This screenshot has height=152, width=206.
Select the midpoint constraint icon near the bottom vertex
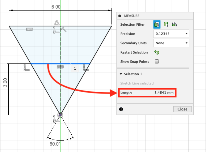click(x=56, y=118)
